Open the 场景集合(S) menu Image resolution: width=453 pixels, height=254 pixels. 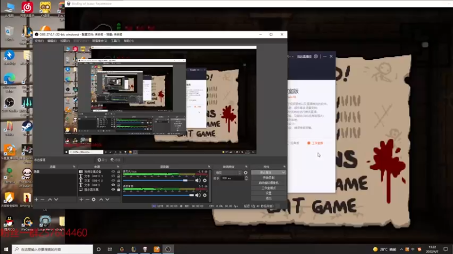point(100,41)
